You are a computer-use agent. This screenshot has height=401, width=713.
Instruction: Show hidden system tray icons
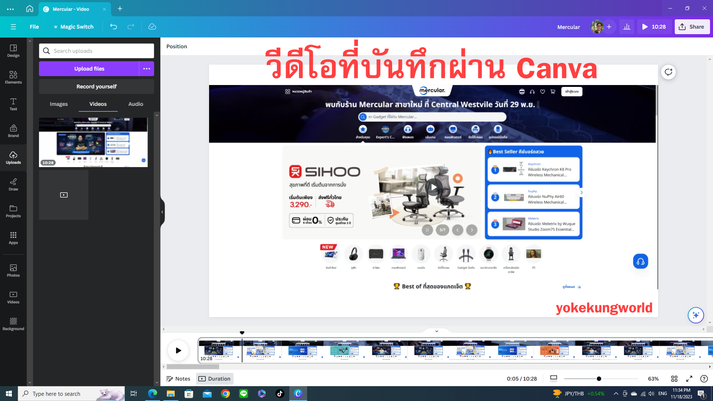[616, 394]
